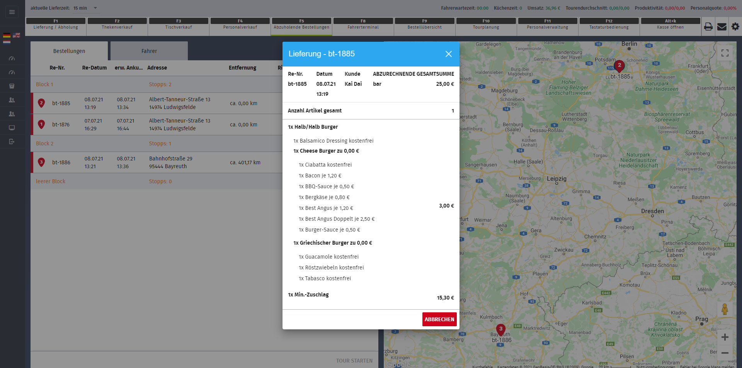Click map marker 2 near Potsdam
The image size is (742, 368).
[x=619, y=66]
